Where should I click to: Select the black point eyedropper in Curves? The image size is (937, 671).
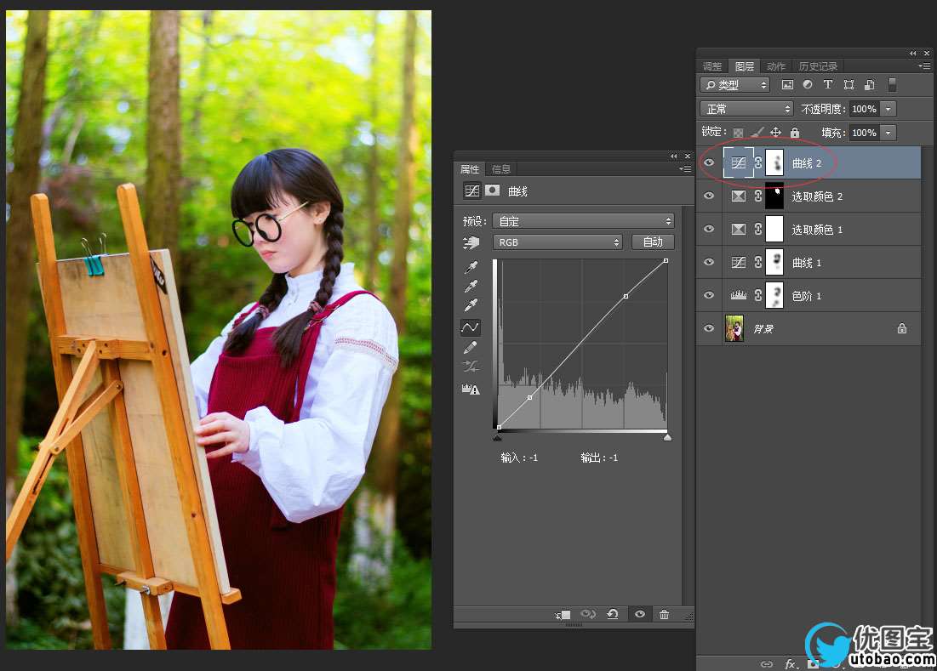pos(471,267)
